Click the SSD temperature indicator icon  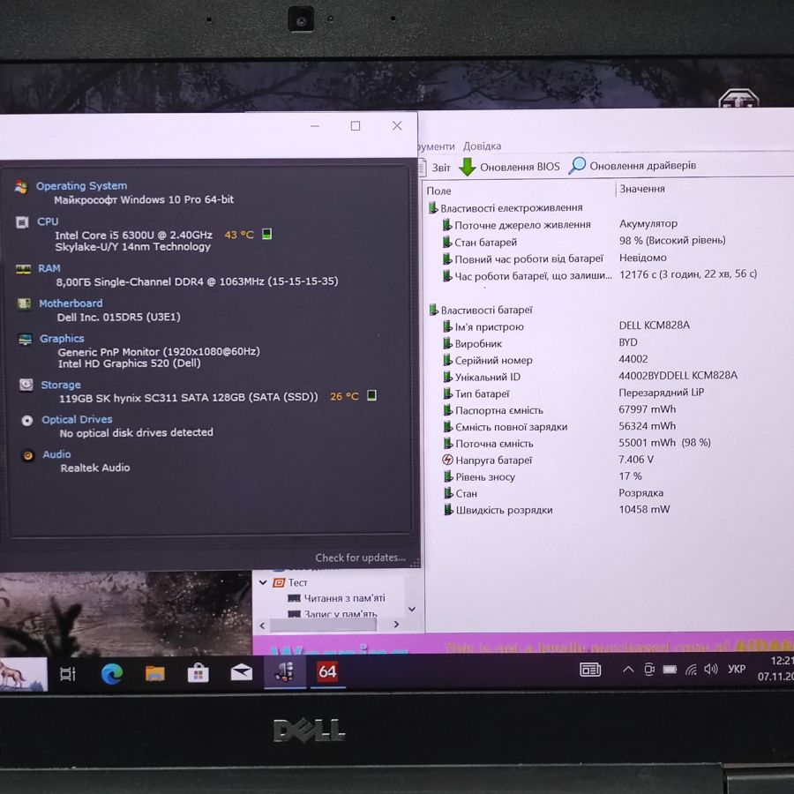point(371,395)
